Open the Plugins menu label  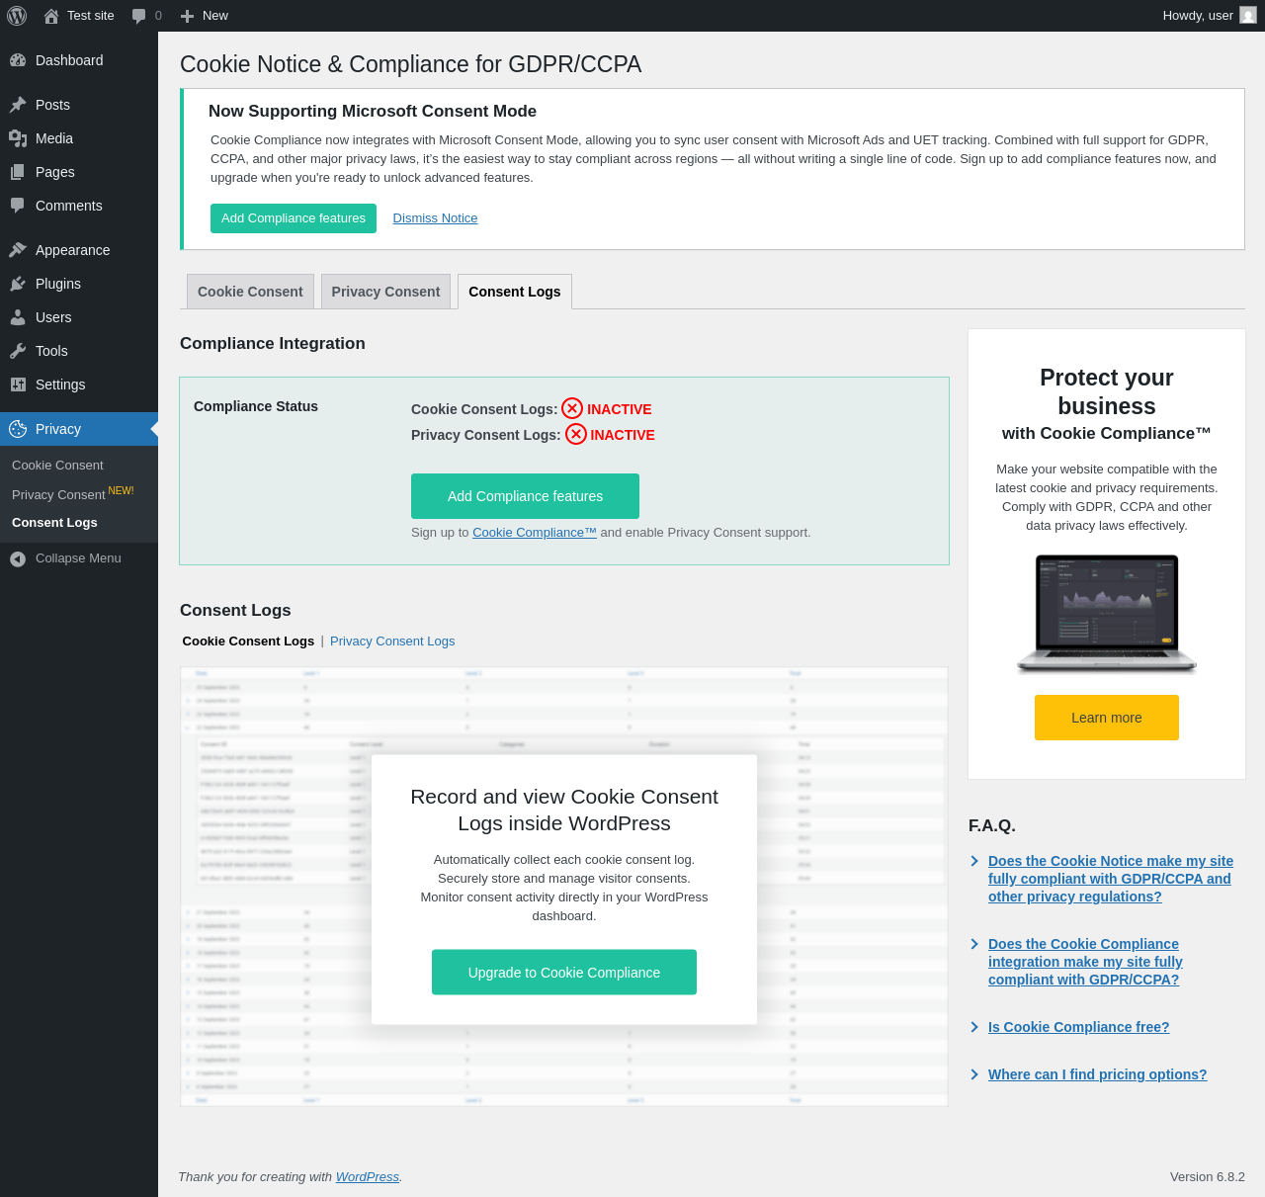point(58,284)
